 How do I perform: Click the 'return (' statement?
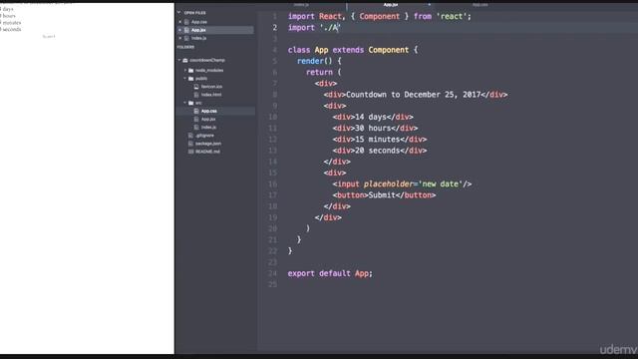(x=323, y=72)
